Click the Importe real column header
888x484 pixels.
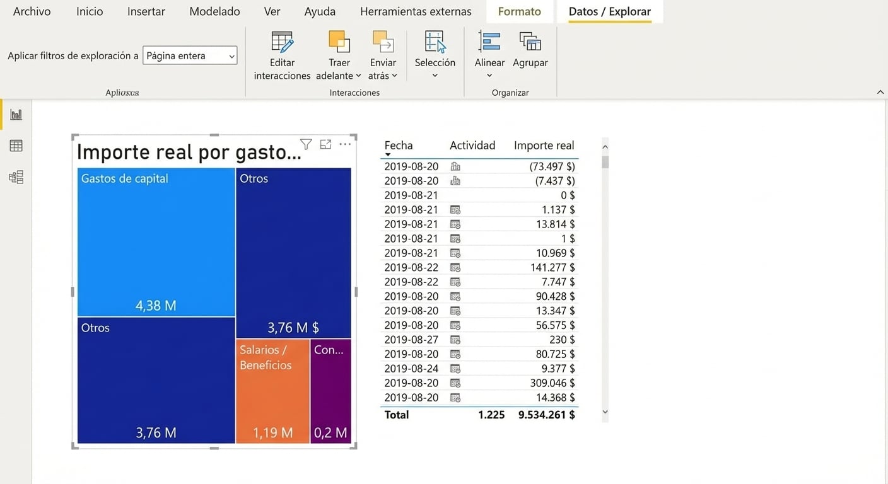click(x=544, y=145)
